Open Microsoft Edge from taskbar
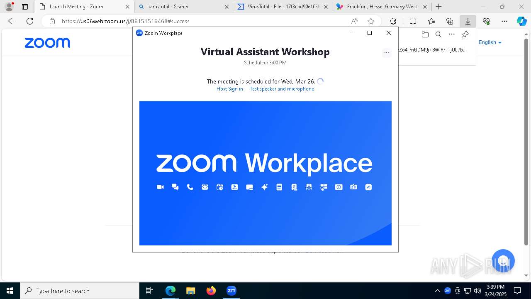Viewport: 531px width, 299px height. tap(171, 291)
